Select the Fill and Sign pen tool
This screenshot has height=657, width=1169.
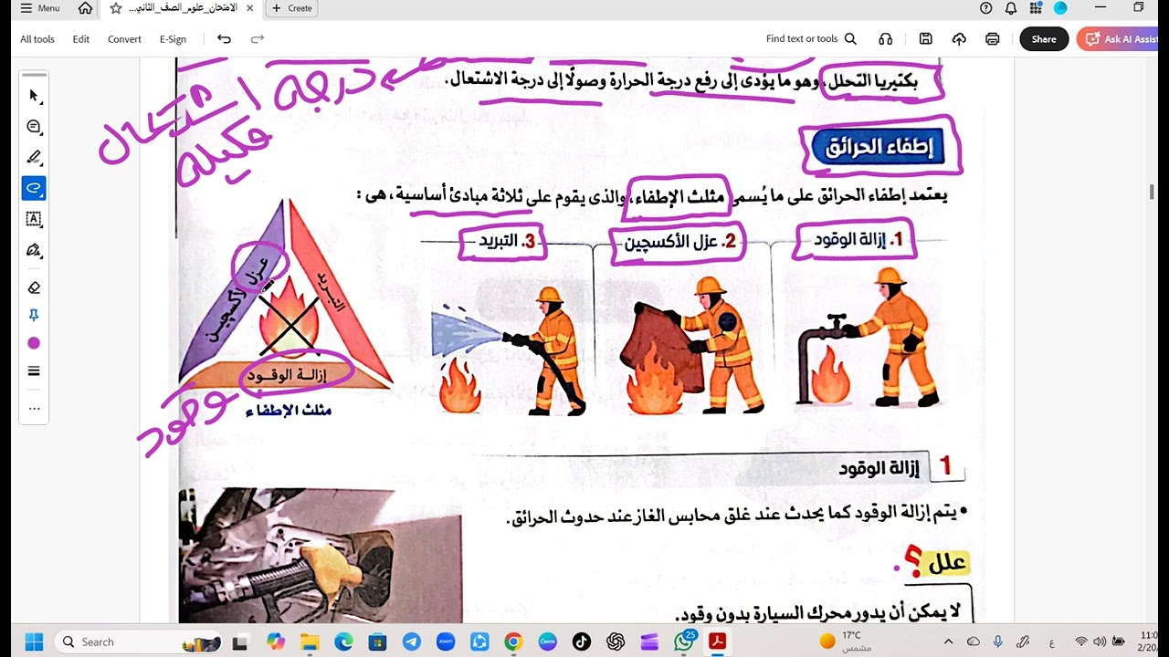(x=34, y=250)
